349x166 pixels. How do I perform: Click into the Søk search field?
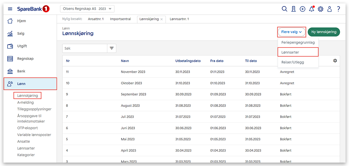point(85,49)
